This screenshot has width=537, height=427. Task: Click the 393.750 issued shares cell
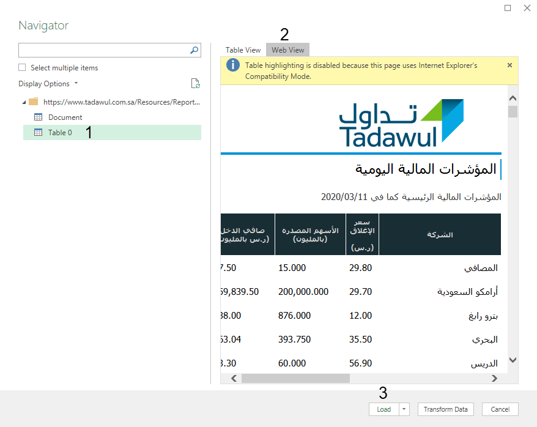(294, 340)
